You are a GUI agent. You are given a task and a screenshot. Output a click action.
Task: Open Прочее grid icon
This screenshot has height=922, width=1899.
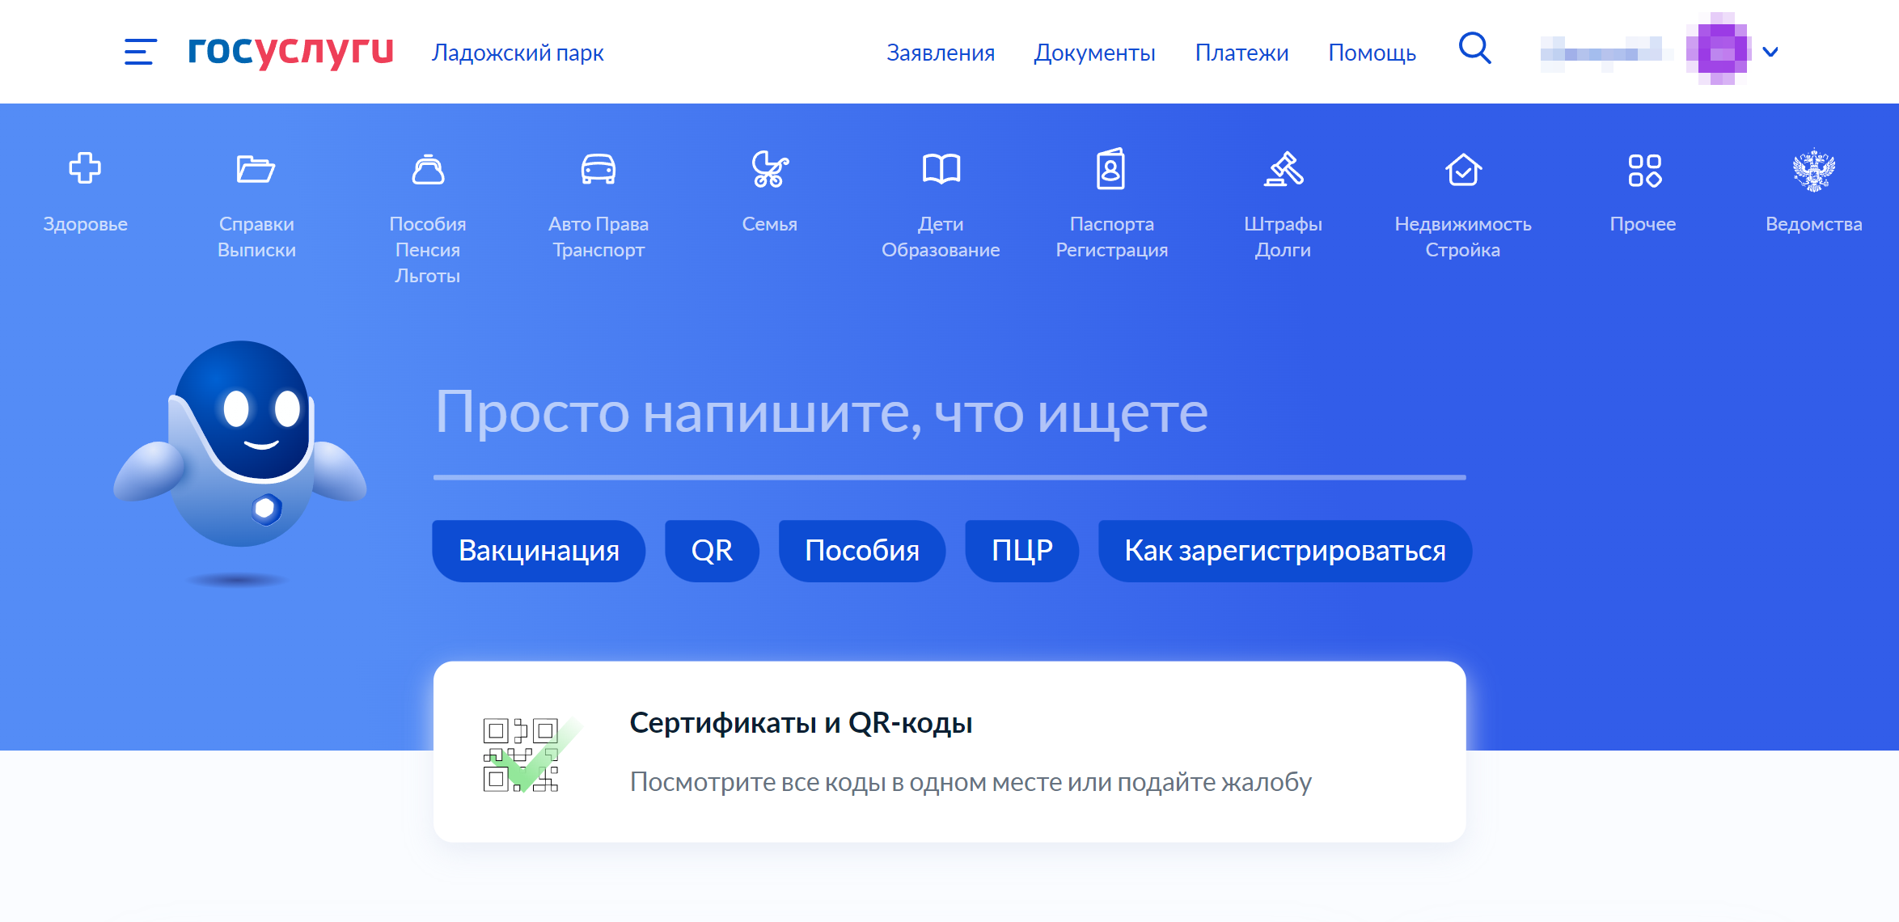point(1644,170)
